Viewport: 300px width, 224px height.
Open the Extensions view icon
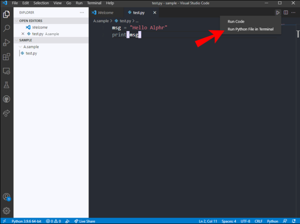7,57
